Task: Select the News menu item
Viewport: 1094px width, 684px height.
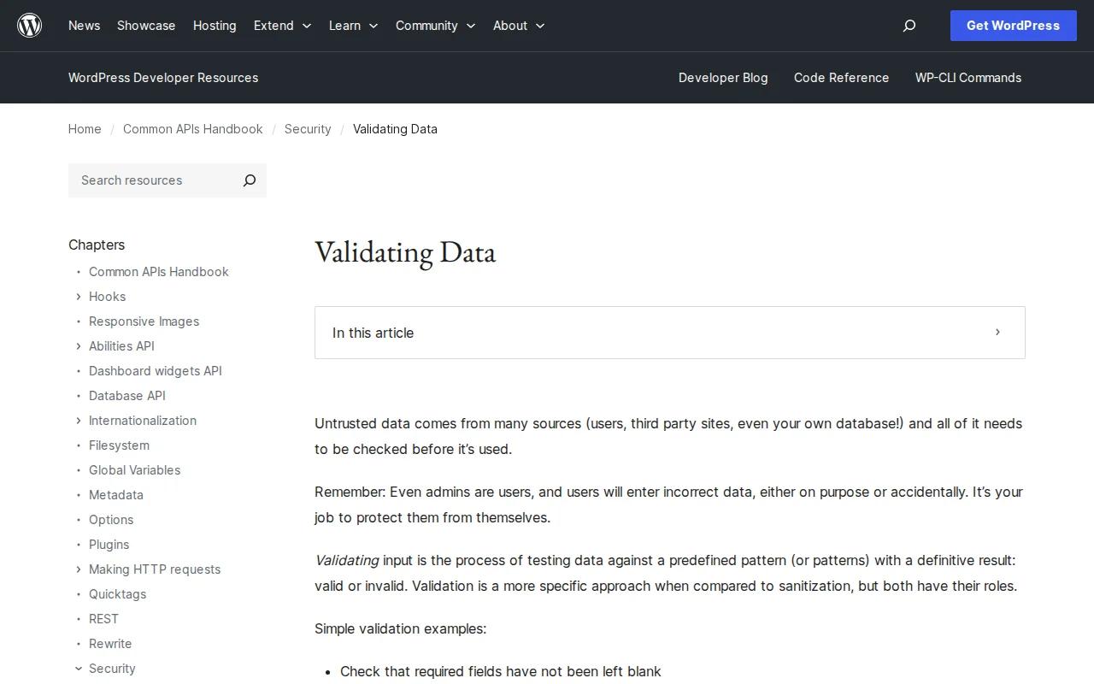Action: 84,26
